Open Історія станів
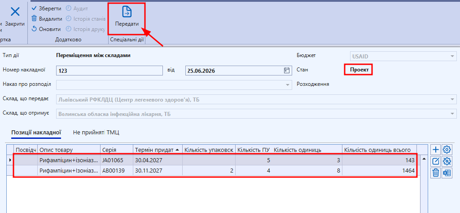Screen dimensions: 460x213 pyautogui.click(x=85, y=19)
